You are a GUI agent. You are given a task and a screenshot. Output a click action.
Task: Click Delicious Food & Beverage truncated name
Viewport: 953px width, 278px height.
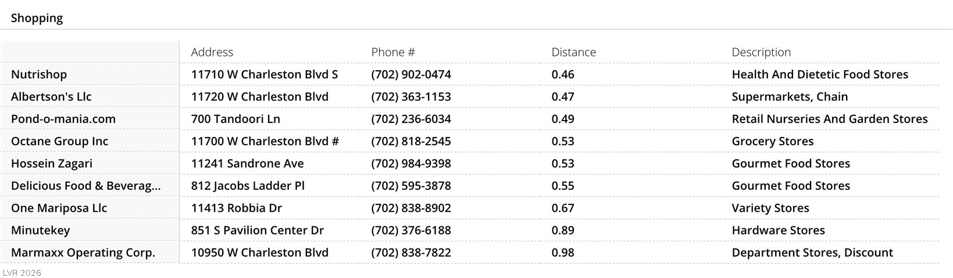point(85,186)
